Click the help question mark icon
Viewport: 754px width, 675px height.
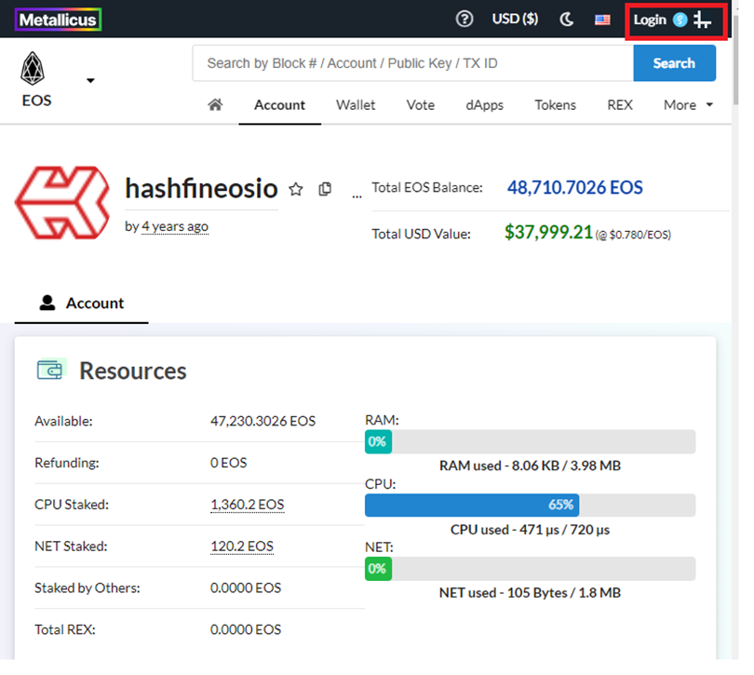[x=465, y=20]
